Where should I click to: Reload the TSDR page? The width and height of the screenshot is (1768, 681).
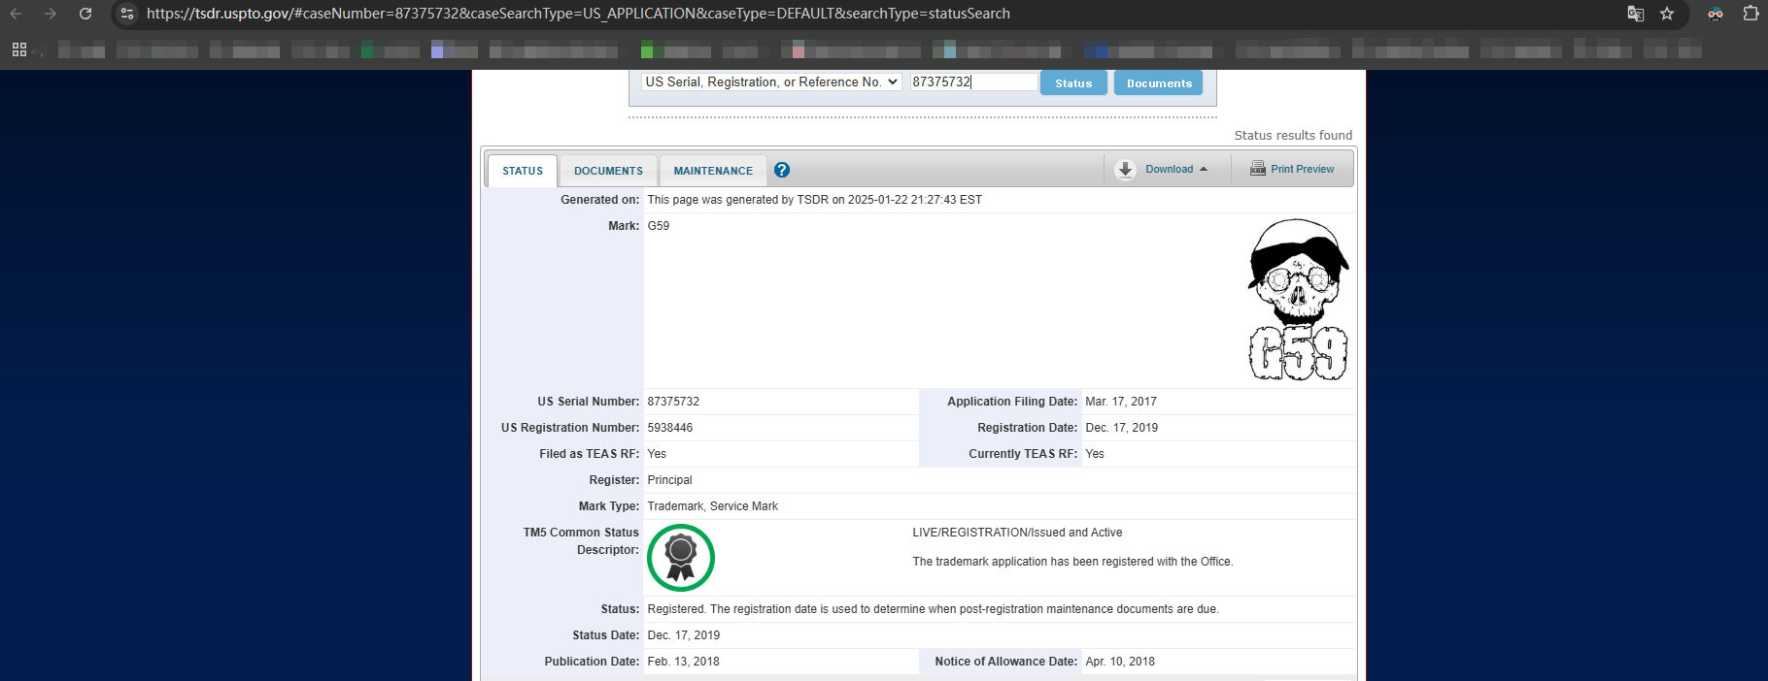click(85, 14)
